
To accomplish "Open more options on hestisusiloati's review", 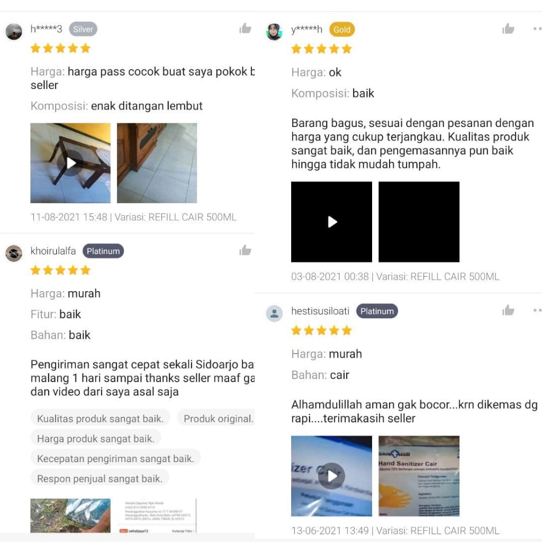I will (538, 310).
